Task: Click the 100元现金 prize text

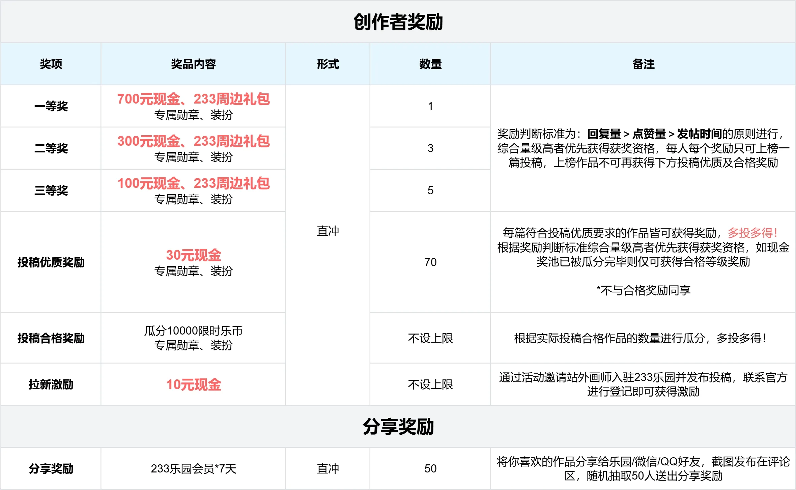Action: tap(148, 183)
